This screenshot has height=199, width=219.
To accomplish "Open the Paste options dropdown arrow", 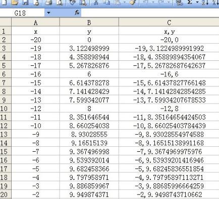I will click(x=125, y=3).
